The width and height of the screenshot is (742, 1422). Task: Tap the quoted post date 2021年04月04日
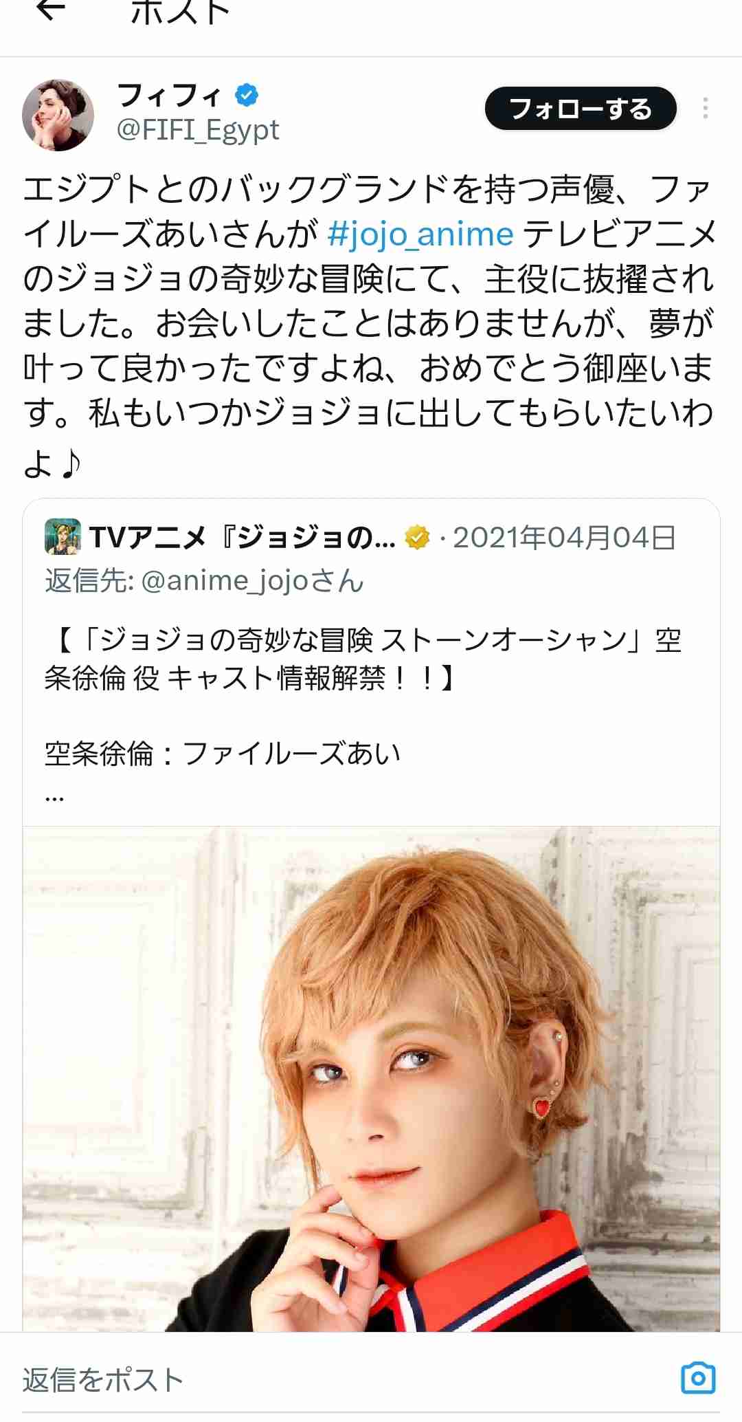tap(565, 538)
